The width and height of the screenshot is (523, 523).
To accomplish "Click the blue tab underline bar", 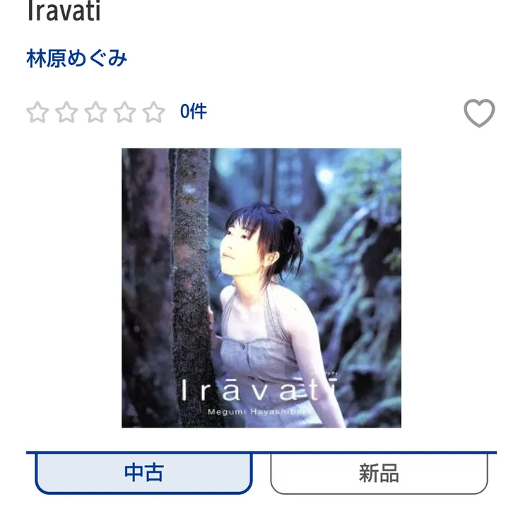I will (x=261, y=452).
